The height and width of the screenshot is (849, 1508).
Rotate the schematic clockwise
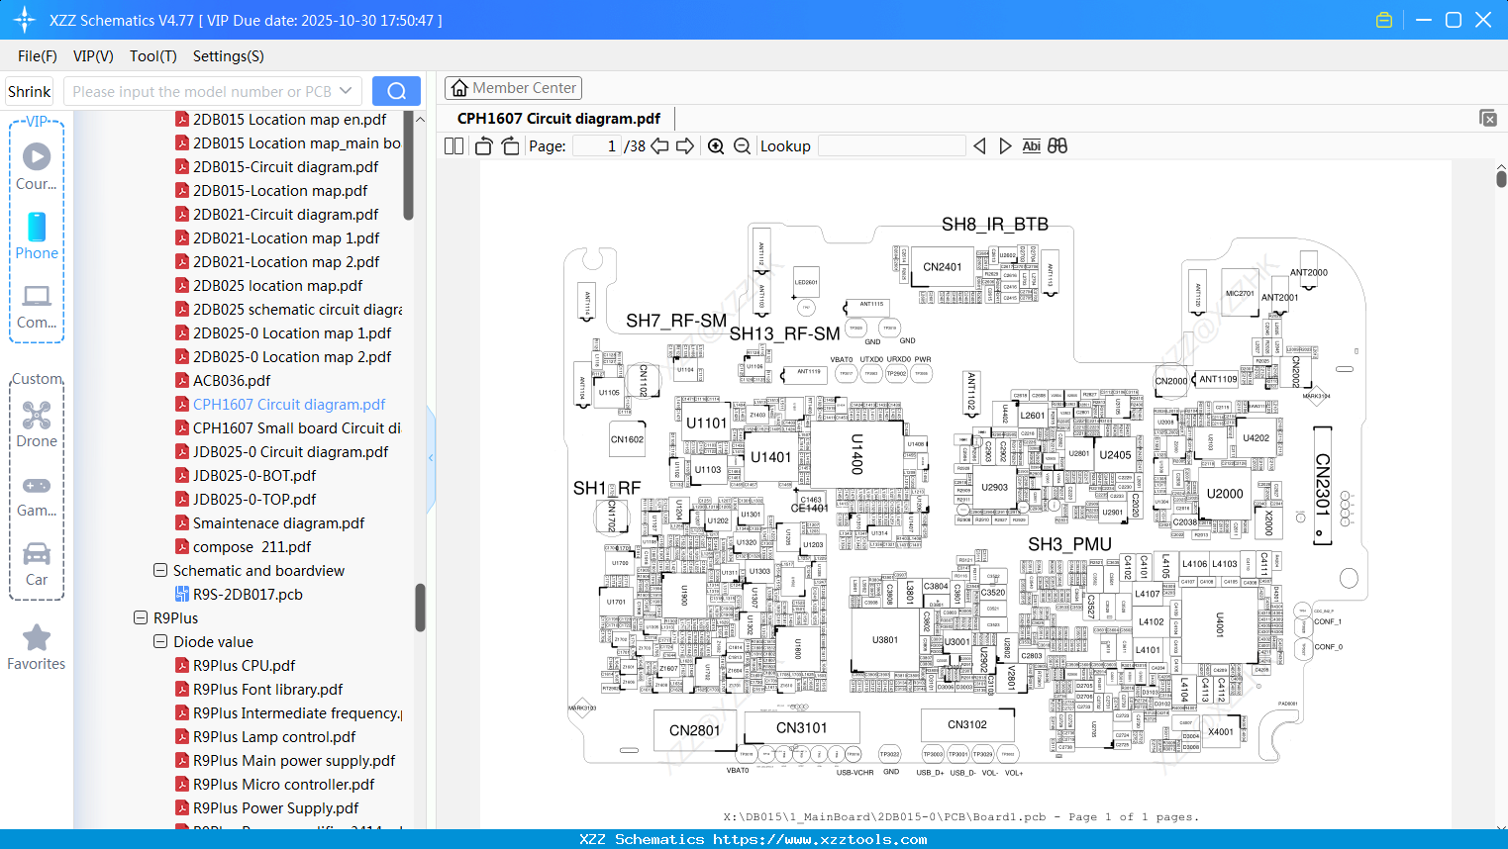(x=509, y=145)
